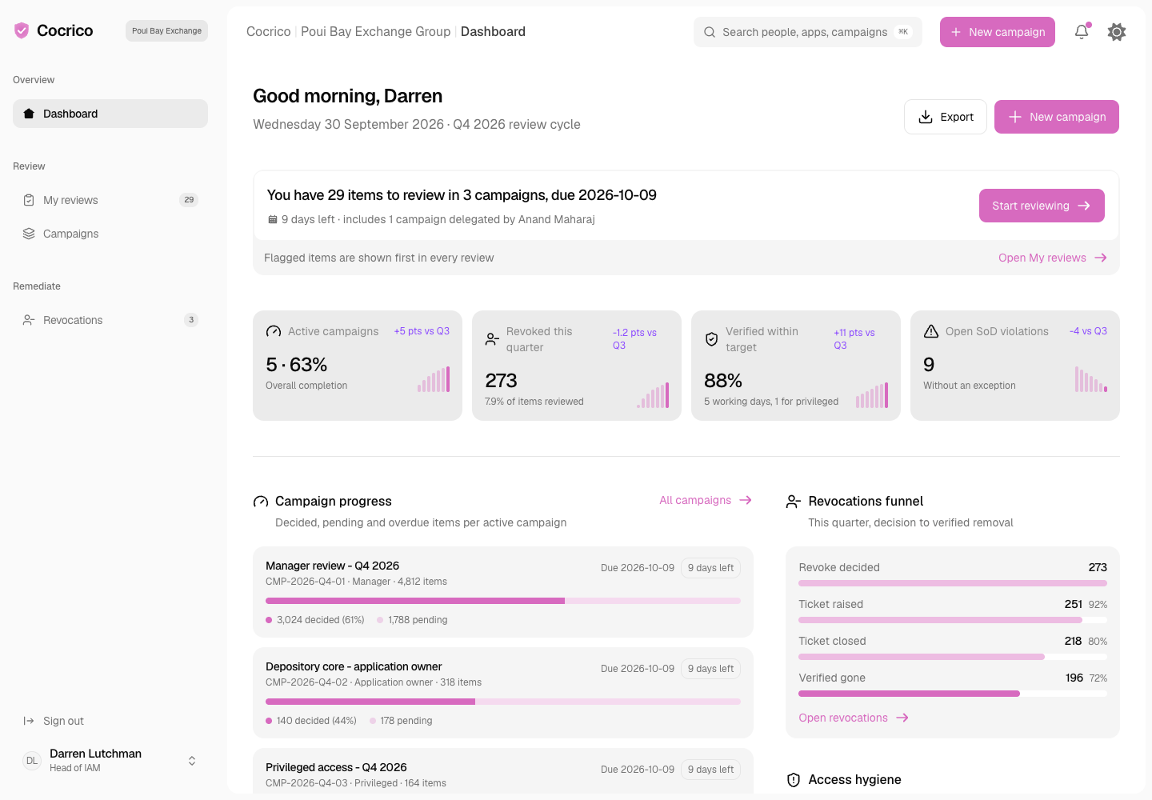Open Campaigns in sidebar
Screen dimensions: 1152x800
coord(110,234)
